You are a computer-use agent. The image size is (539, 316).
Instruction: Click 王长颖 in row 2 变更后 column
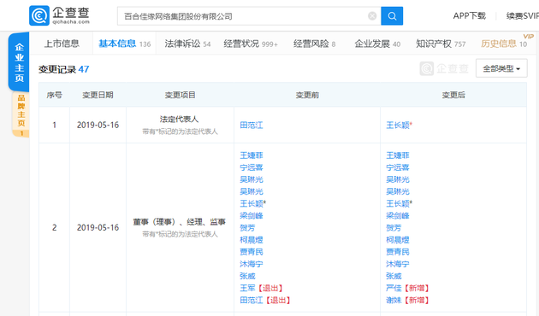coord(399,203)
